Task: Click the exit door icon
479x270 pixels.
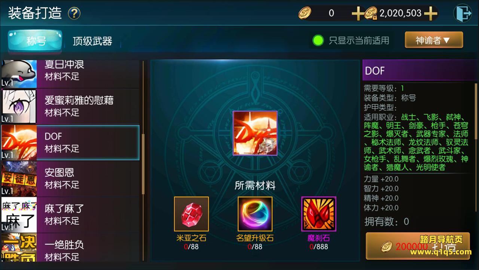Action: tap(463, 13)
